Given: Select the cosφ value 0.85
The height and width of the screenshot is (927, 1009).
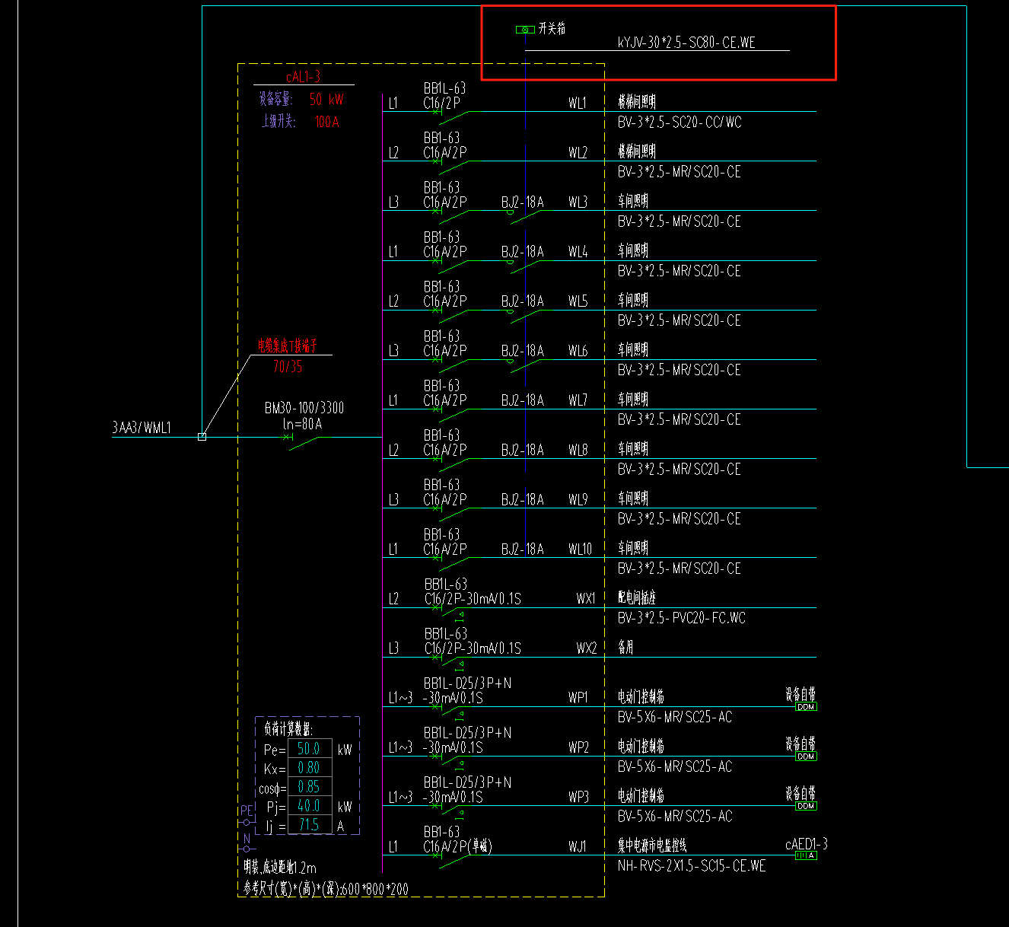Looking at the screenshot, I should pyautogui.click(x=309, y=787).
